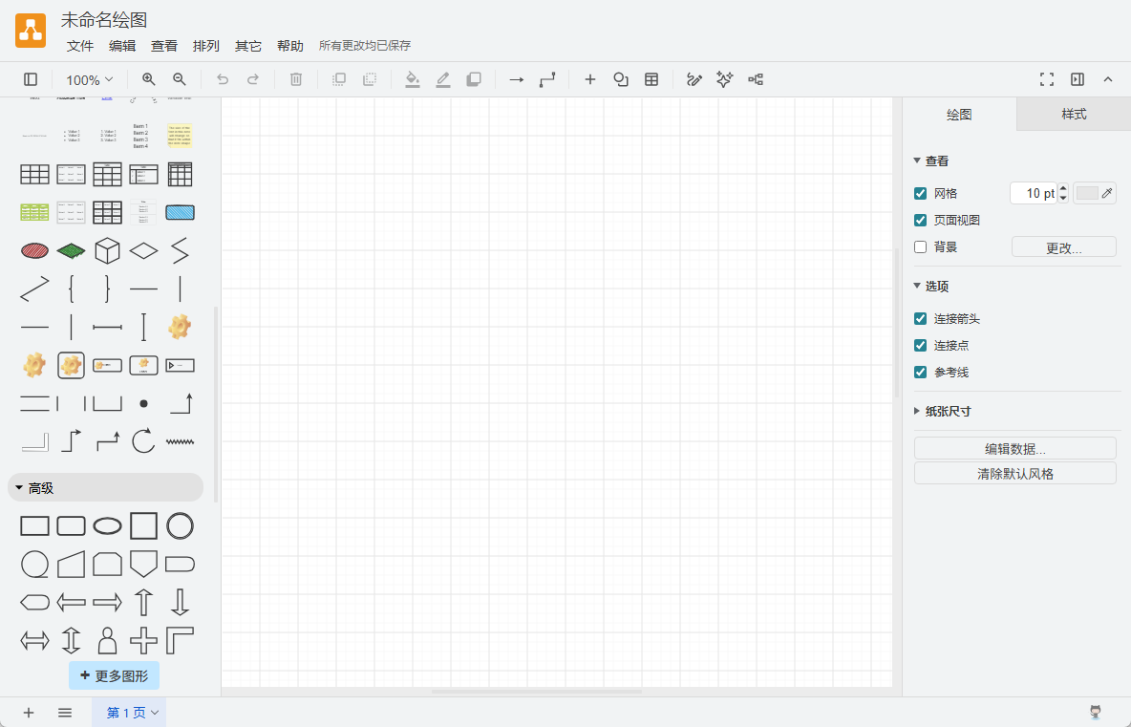Click the draw.io logo
Image resolution: width=1131 pixels, height=727 pixels.
(31, 31)
